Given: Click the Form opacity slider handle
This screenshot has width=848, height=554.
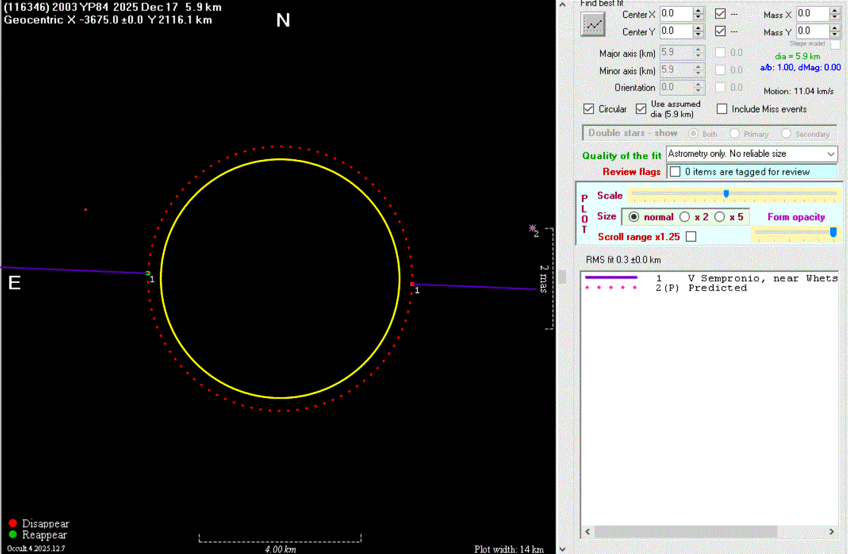Looking at the screenshot, I should tap(833, 233).
